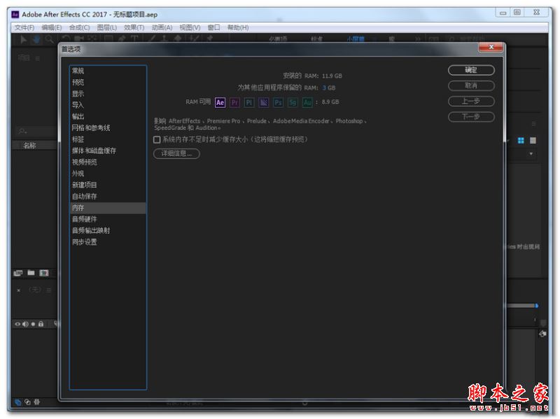Select 媒体和磁盘缓存 preferences category

(108, 150)
